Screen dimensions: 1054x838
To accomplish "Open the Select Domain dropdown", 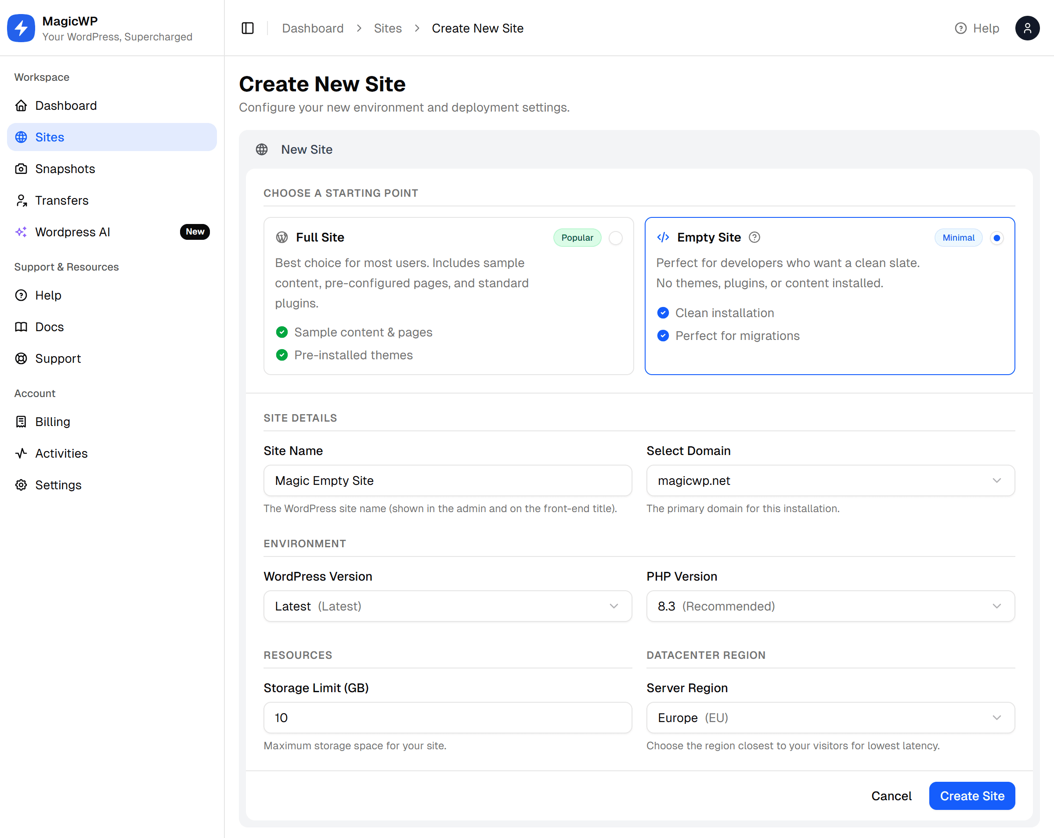I will [830, 480].
